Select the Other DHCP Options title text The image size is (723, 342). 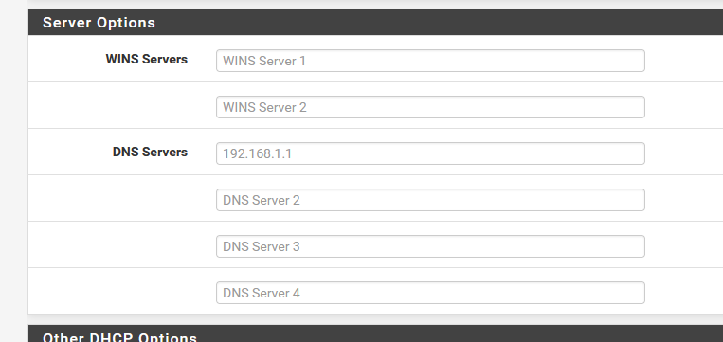120,337
